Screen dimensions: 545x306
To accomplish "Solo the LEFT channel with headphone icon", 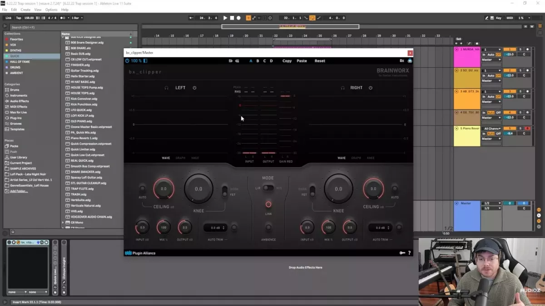I will tap(167, 88).
